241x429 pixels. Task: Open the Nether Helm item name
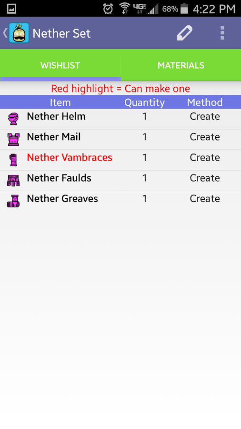click(x=56, y=116)
